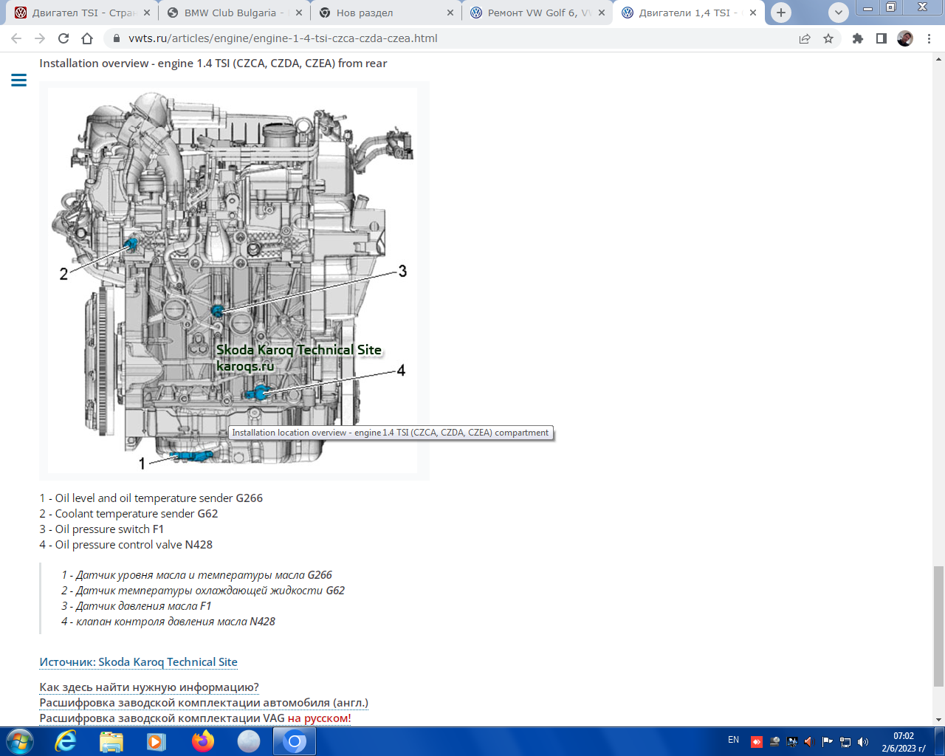The height and width of the screenshot is (756, 945).
Task: Open the hamburger site menu
Action: (x=19, y=80)
